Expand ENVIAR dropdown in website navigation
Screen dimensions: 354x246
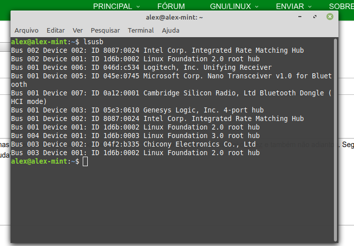pos(294,7)
